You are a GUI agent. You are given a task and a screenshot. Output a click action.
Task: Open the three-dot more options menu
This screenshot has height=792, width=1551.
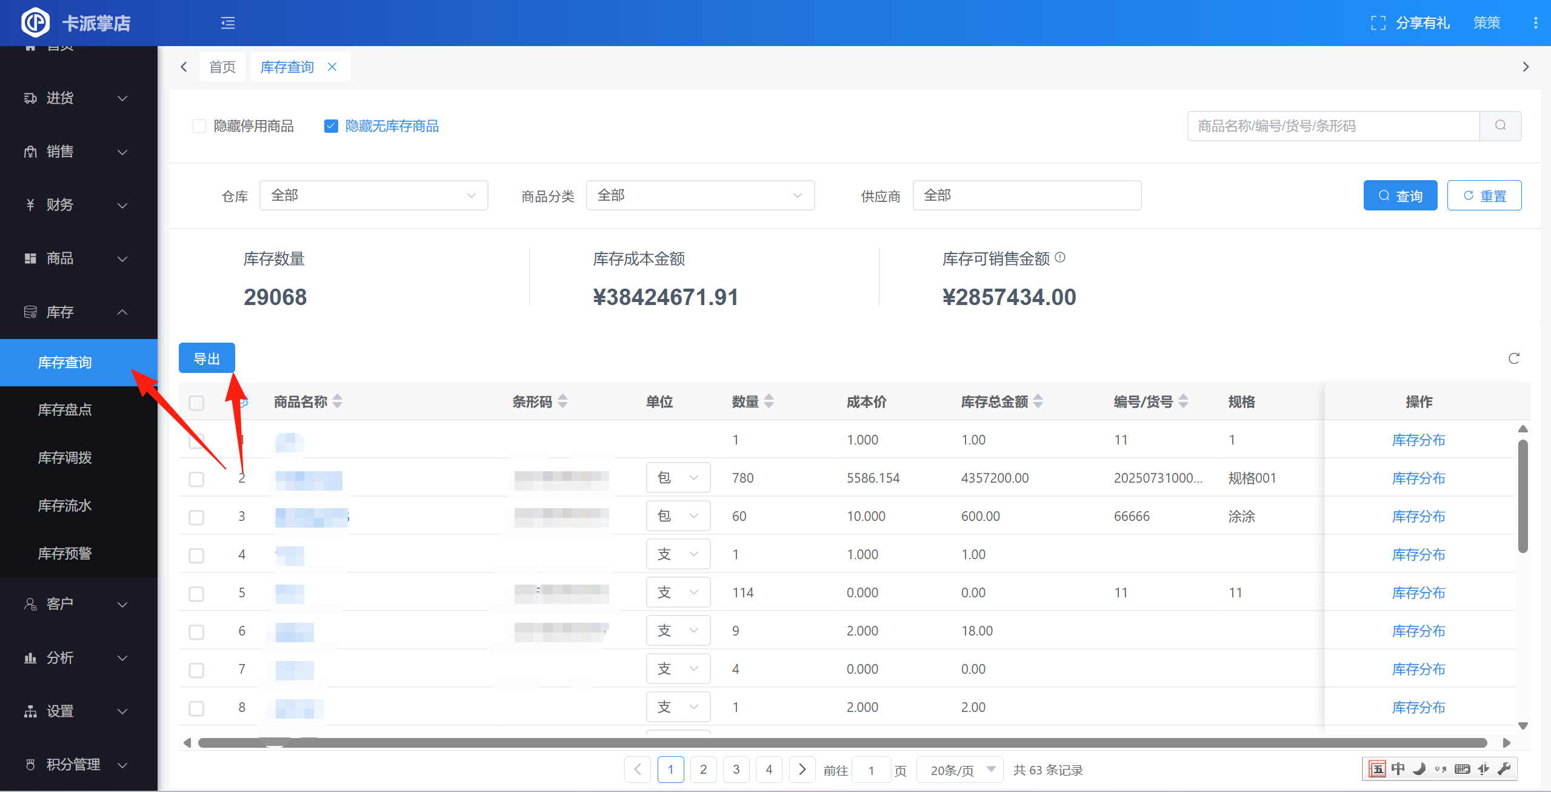coord(1535,23)
